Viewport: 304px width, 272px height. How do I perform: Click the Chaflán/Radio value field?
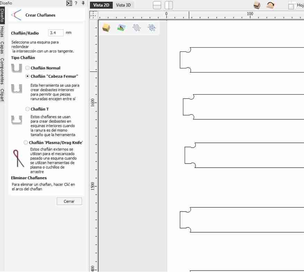click(x=56, y=33)
